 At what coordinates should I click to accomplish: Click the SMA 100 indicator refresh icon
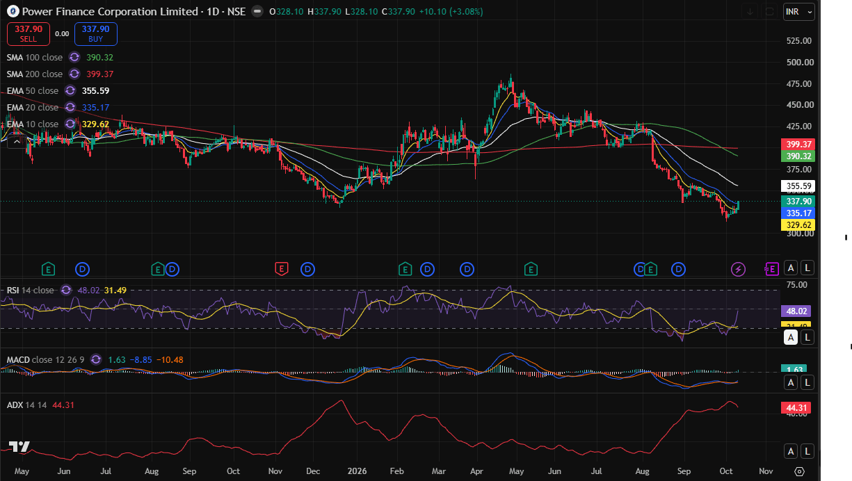[x=75, y=57]
